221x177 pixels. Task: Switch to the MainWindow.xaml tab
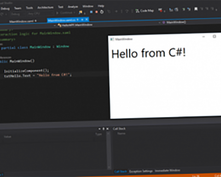(21, 21)
